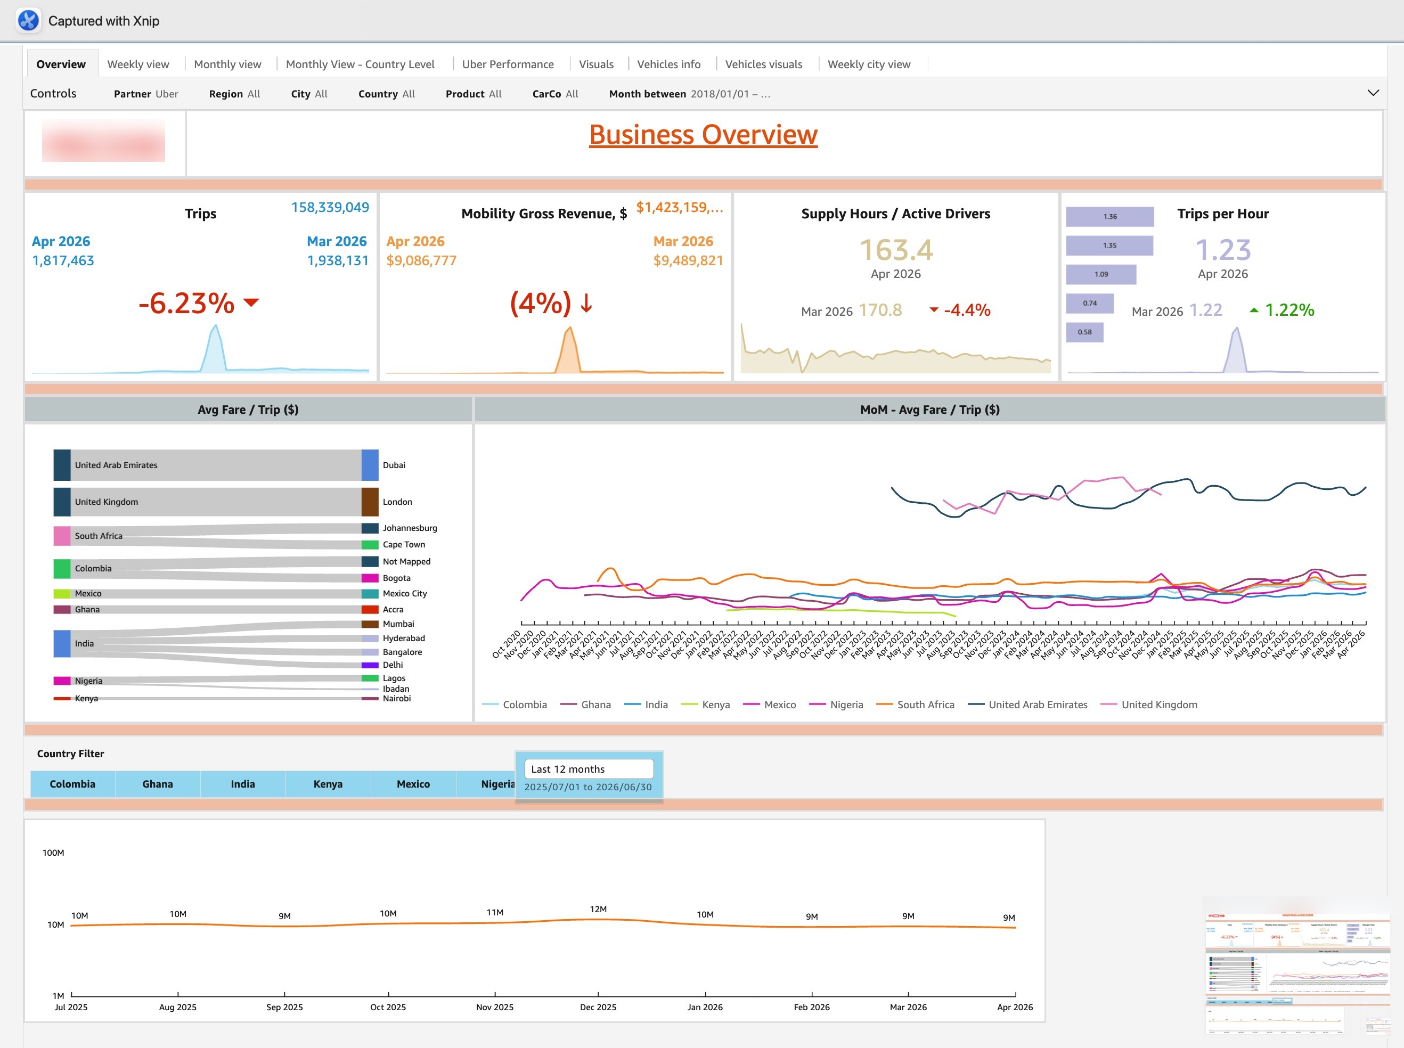Screen dimensions: 1404x1048
Task: Select Nigeria in Country Filter
Action: (486, 784)
